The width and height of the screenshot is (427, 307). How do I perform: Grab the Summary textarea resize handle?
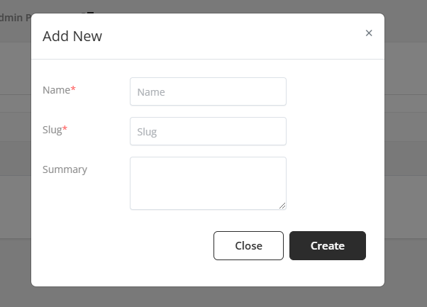282,206
